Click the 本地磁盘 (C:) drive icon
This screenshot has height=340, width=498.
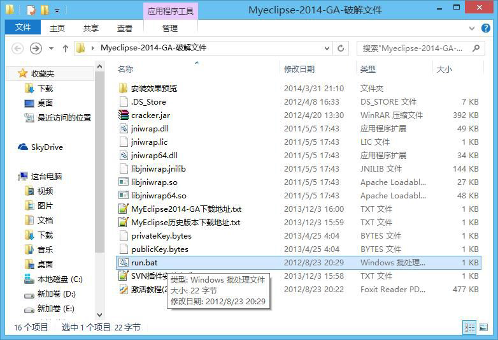(x=29, y=279)
